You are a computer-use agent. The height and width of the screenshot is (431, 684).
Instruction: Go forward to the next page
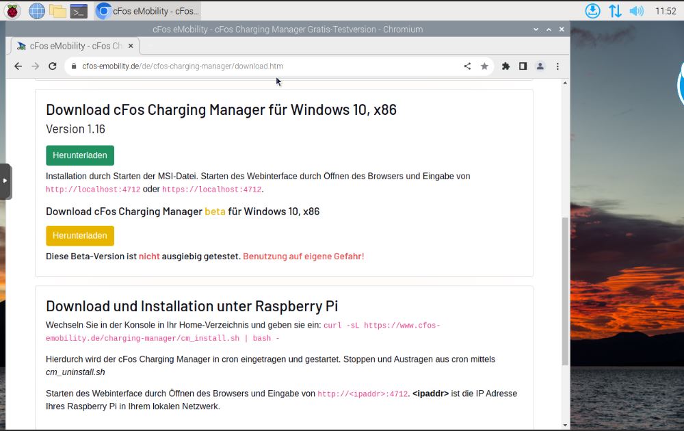tap(36, 66)
